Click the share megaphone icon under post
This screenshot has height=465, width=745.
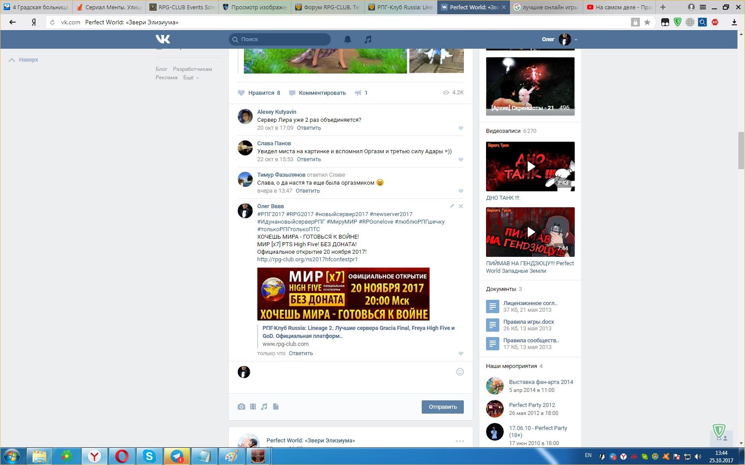(358, 93)
